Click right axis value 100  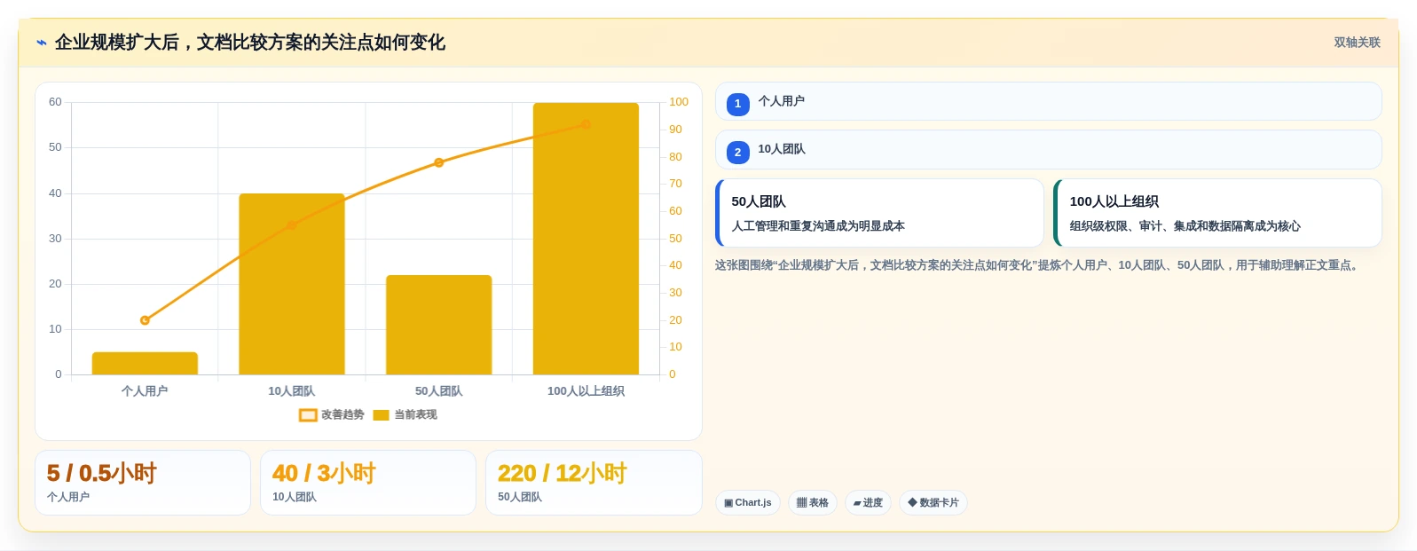pyautogui.click(x=679, y=102)
